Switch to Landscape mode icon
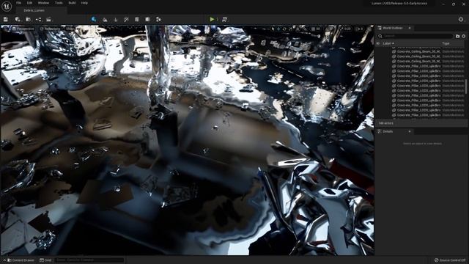 [x=105, y=20]
